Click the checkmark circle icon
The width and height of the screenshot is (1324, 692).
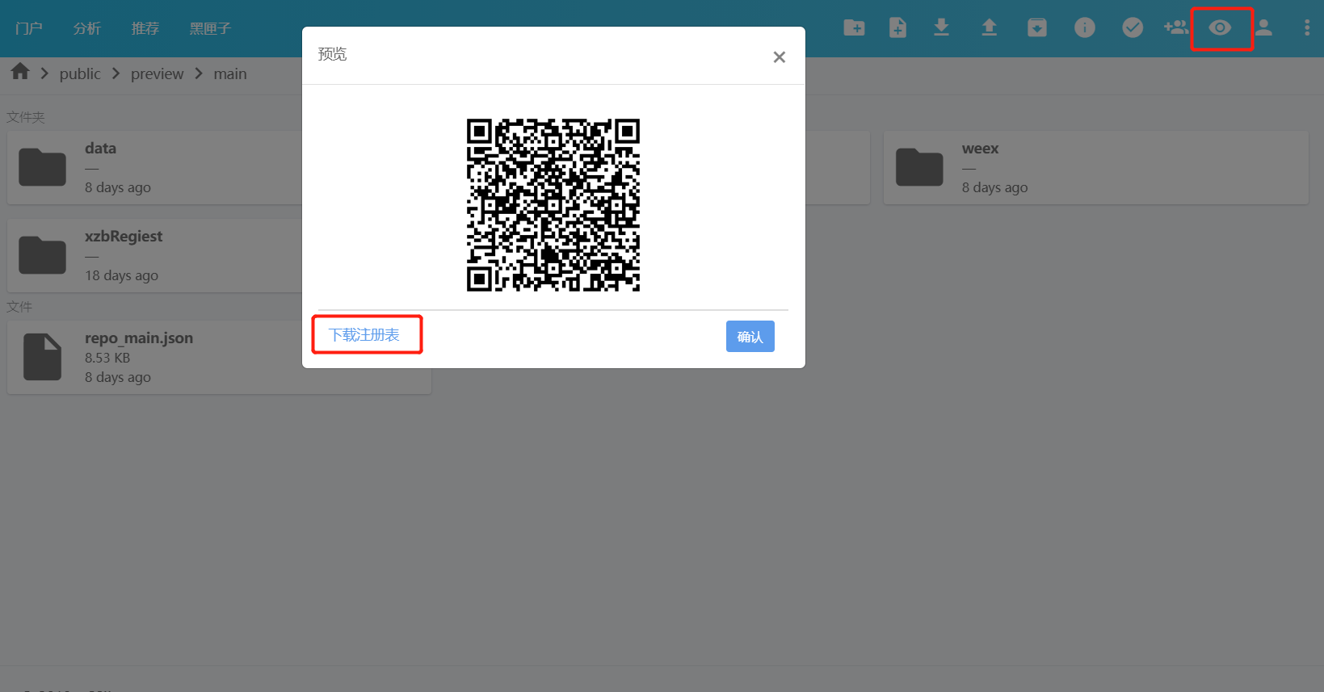click(1133, 28)
